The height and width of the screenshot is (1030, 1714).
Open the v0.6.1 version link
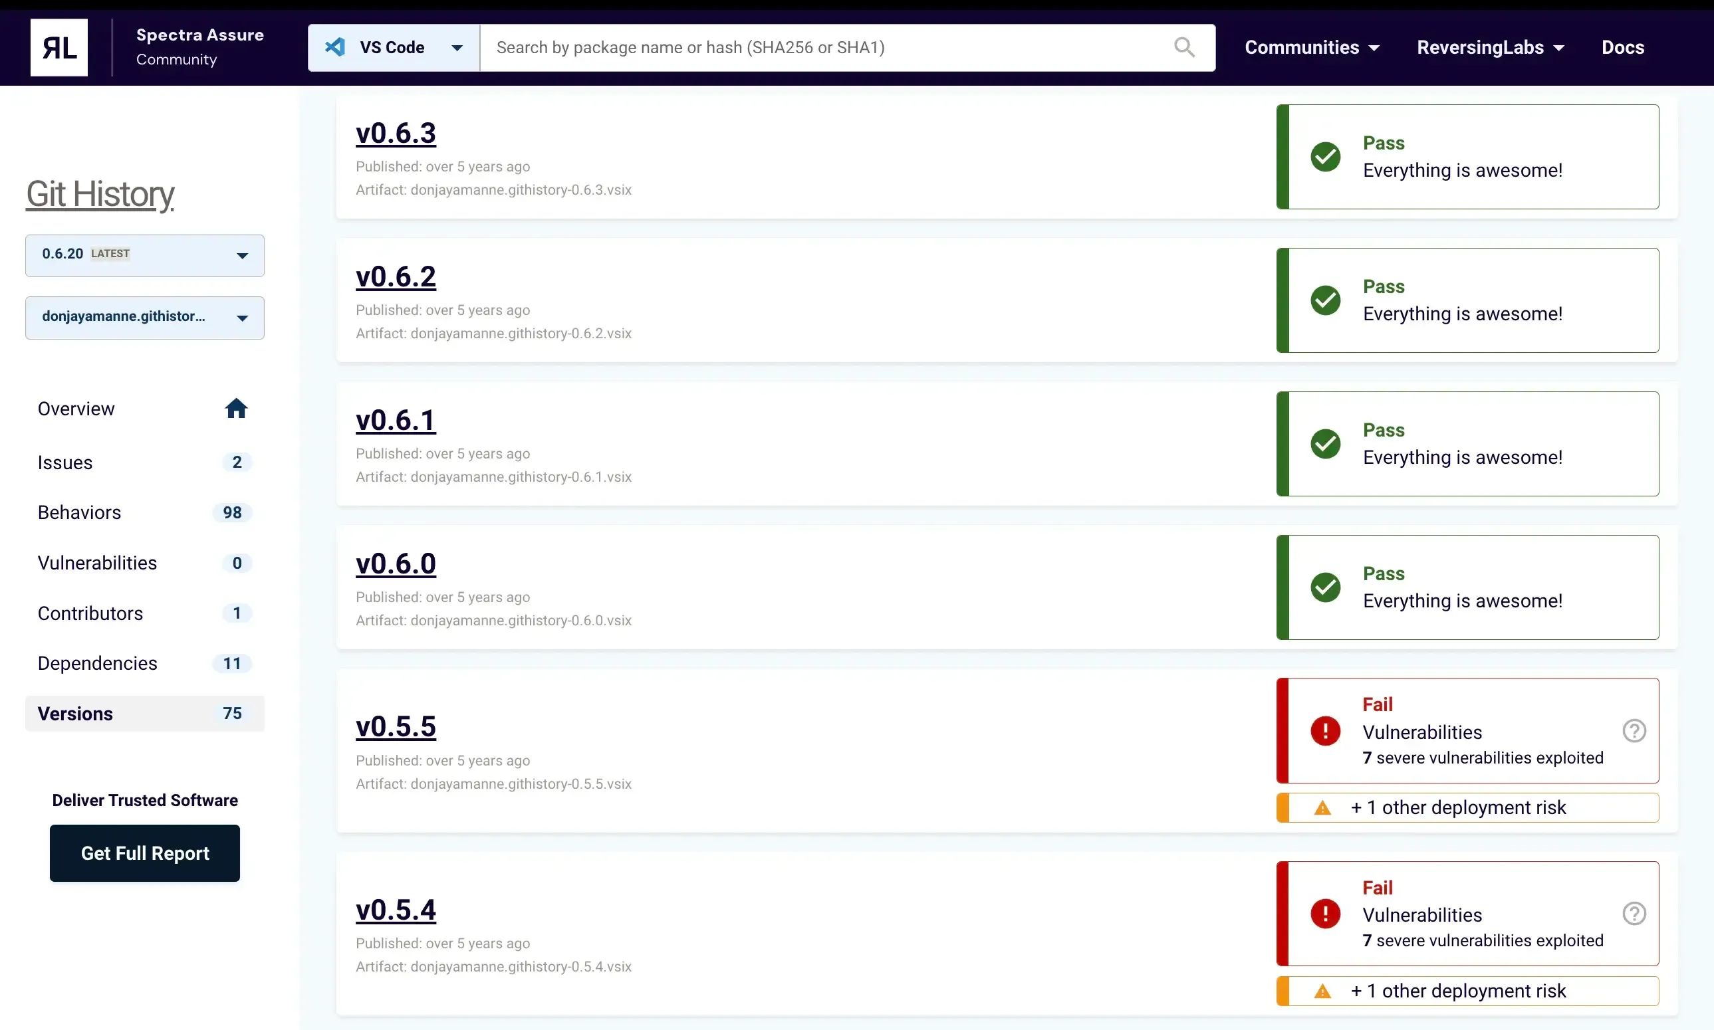click(395, 420)
